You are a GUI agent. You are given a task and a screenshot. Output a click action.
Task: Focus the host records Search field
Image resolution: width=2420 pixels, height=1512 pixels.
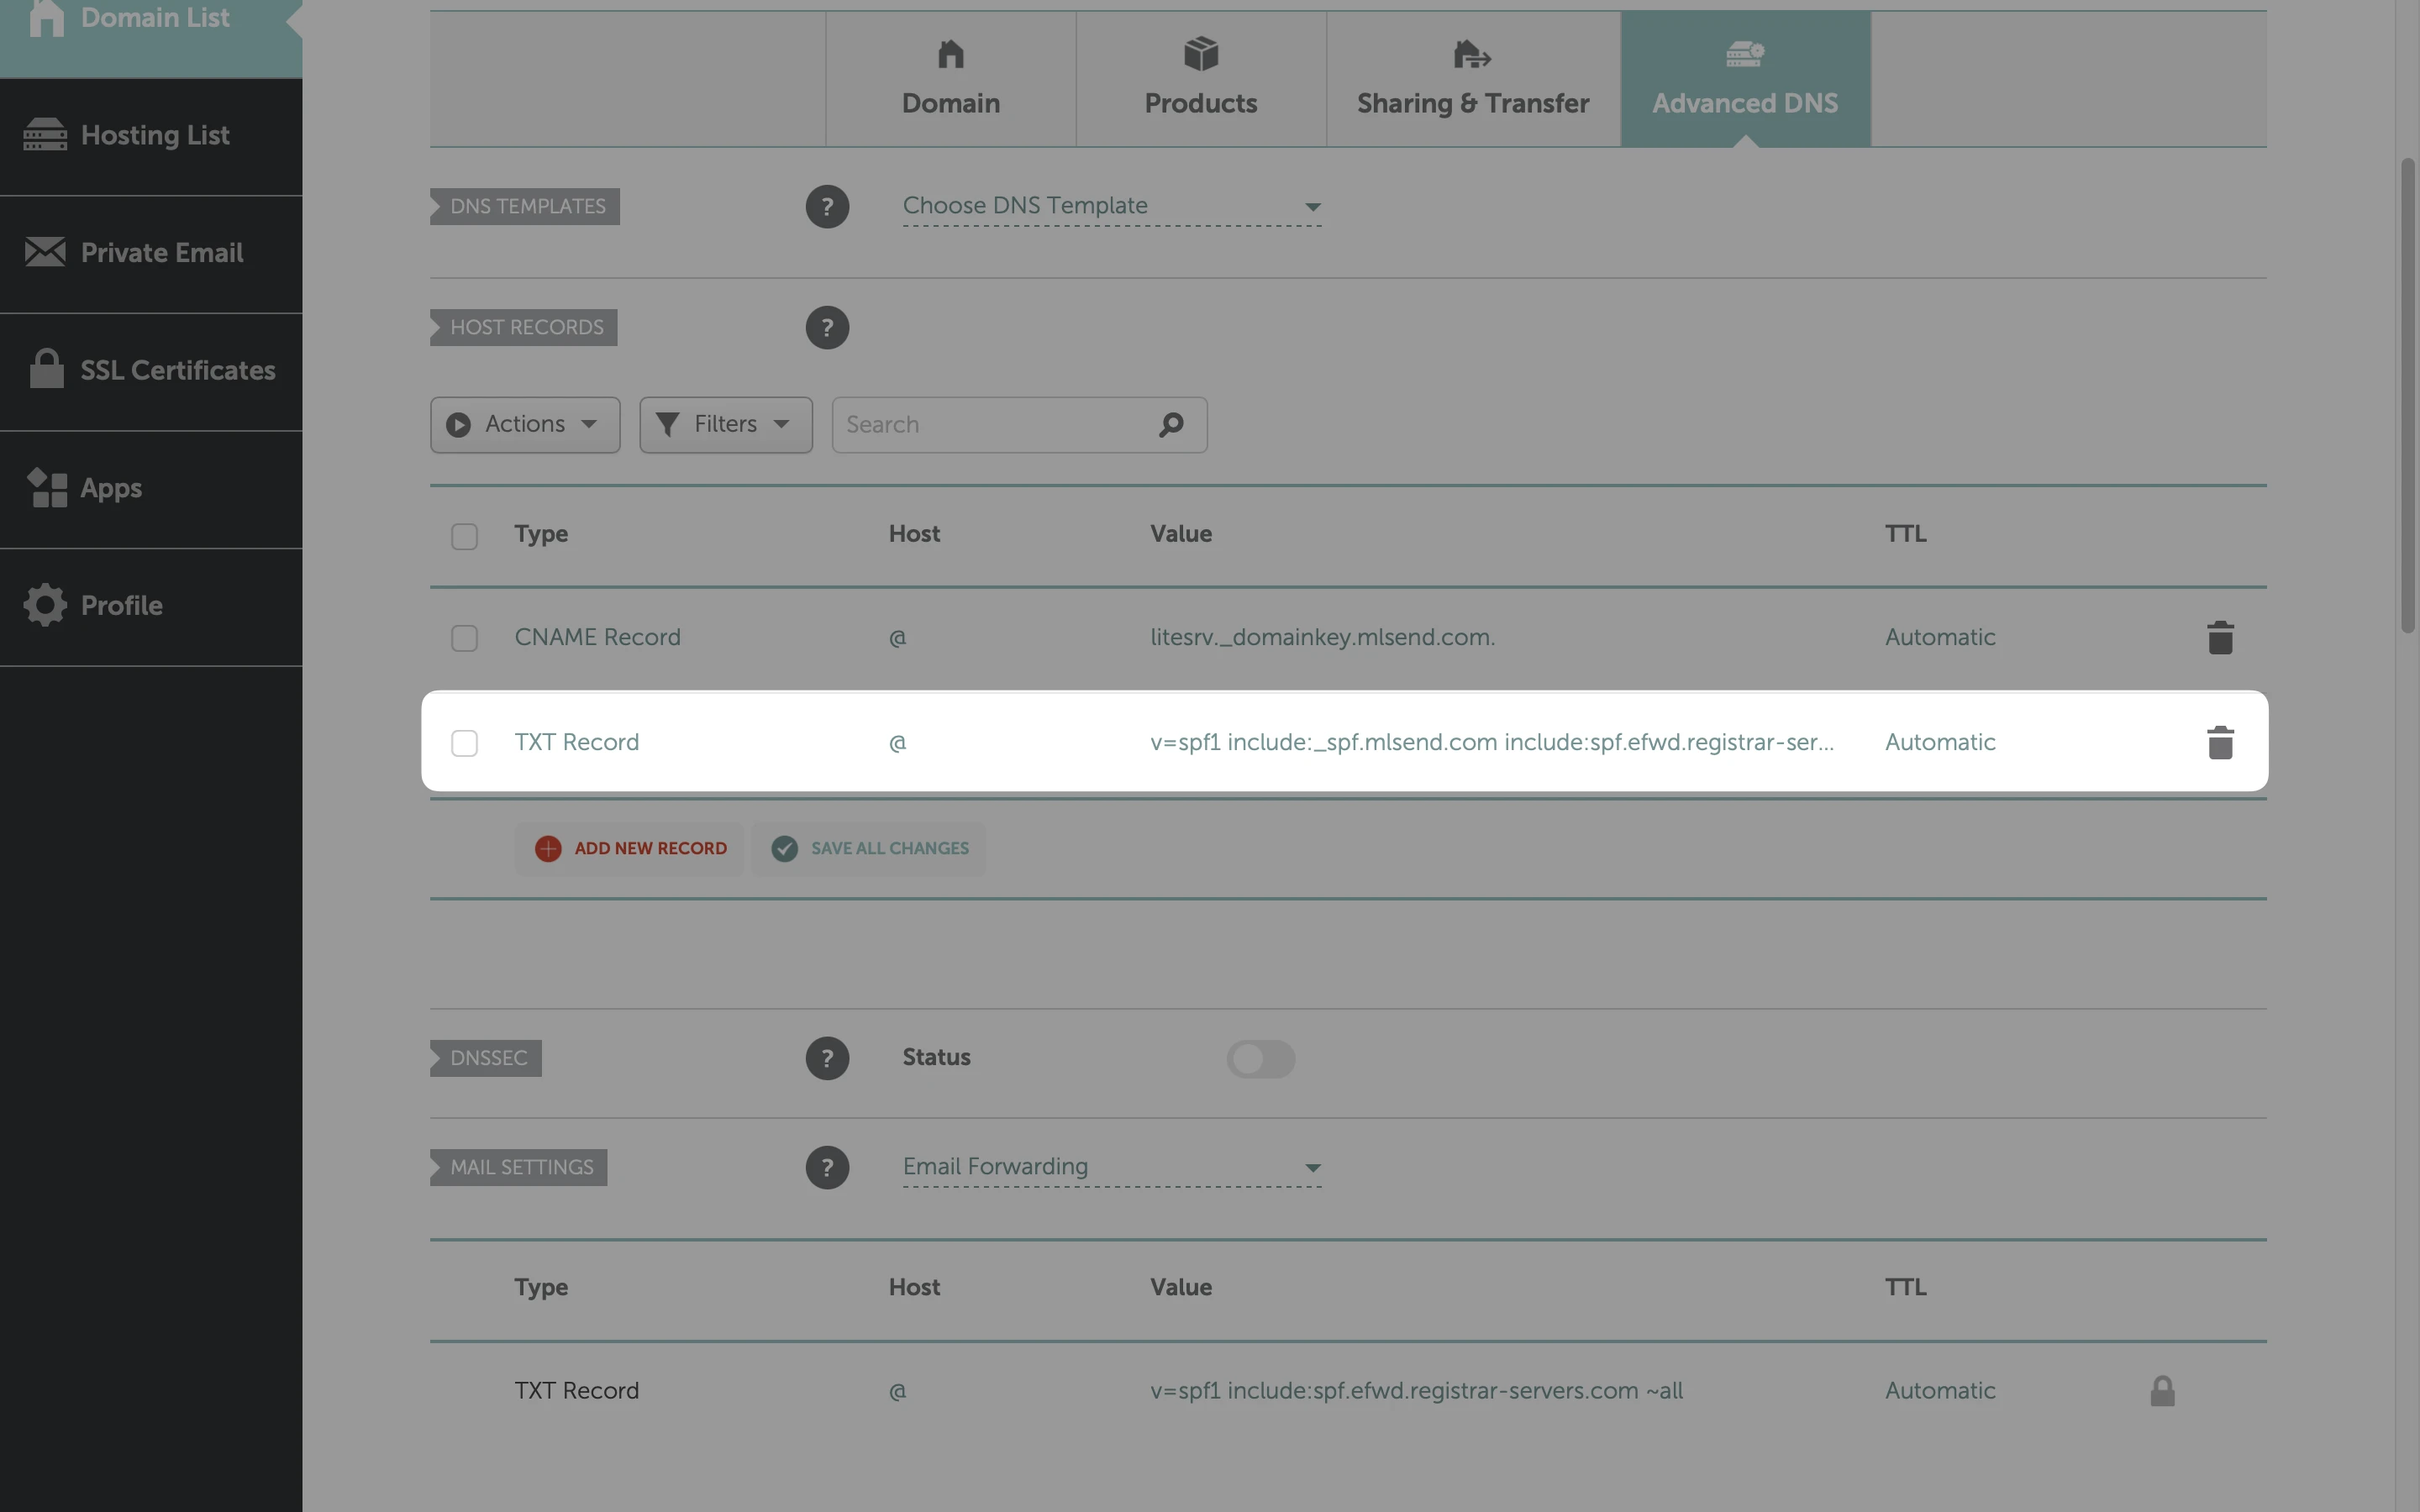click(x=995, y=425)
